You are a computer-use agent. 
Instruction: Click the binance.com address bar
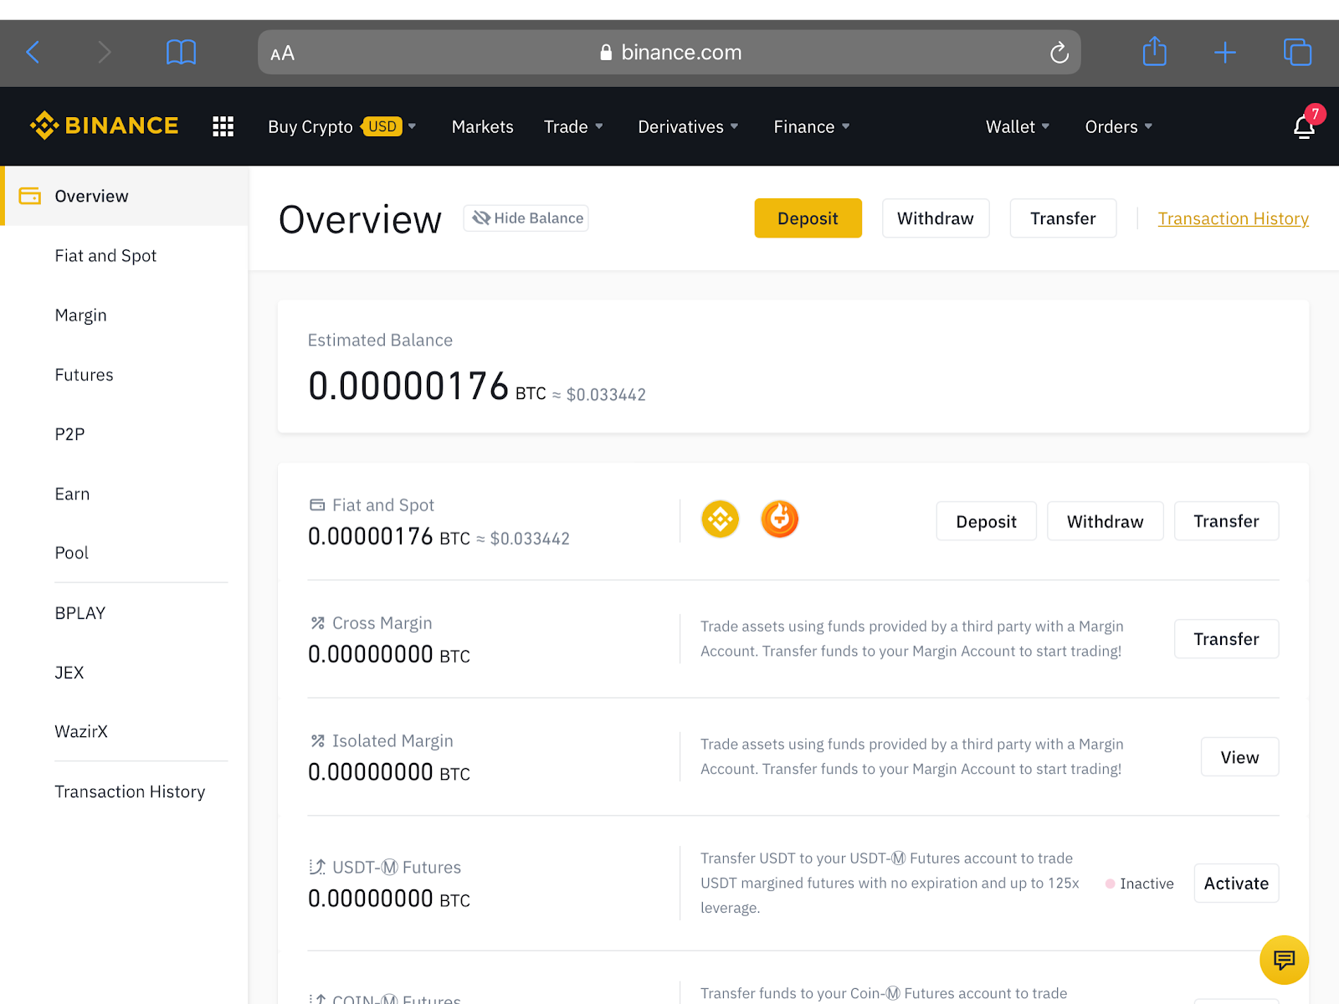click(669, 53)
